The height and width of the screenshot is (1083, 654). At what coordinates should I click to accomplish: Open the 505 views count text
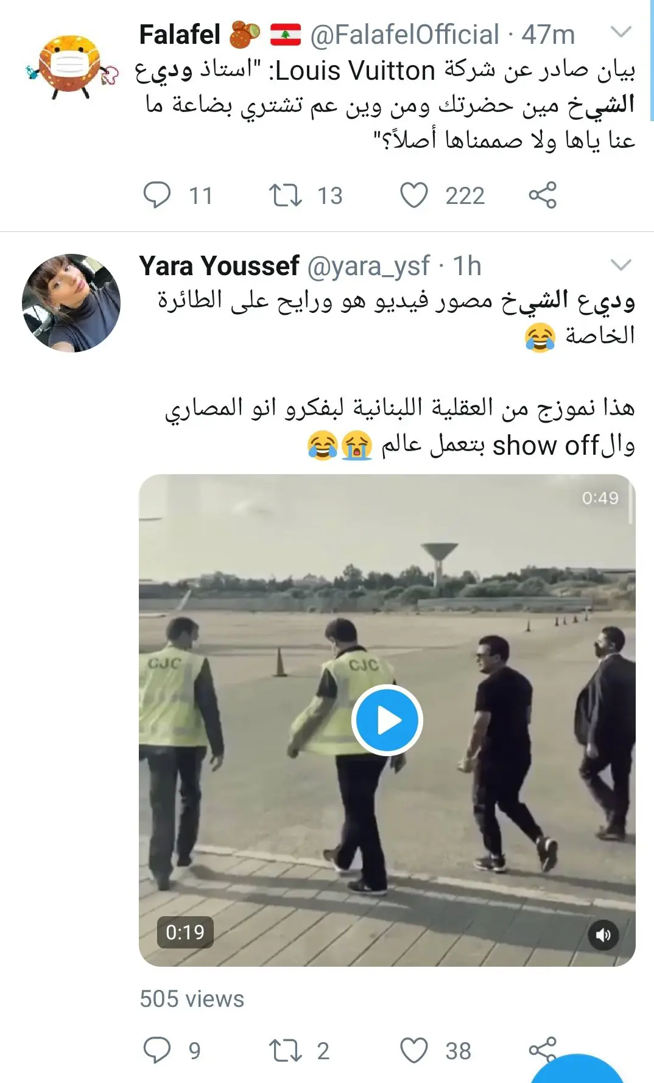click(x=192, y=999)
